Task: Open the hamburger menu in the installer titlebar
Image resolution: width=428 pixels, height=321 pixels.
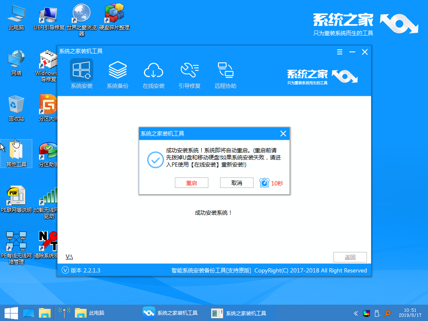Action: (x=339, y=52)
